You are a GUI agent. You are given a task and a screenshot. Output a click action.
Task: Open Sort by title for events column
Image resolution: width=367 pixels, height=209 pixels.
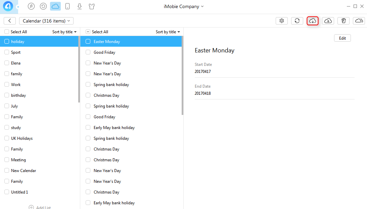tap(168, 32)
